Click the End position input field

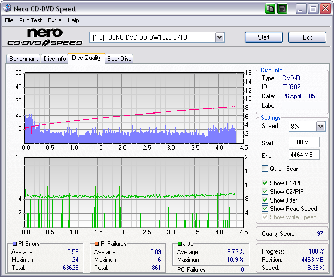(x=304, y=155)
